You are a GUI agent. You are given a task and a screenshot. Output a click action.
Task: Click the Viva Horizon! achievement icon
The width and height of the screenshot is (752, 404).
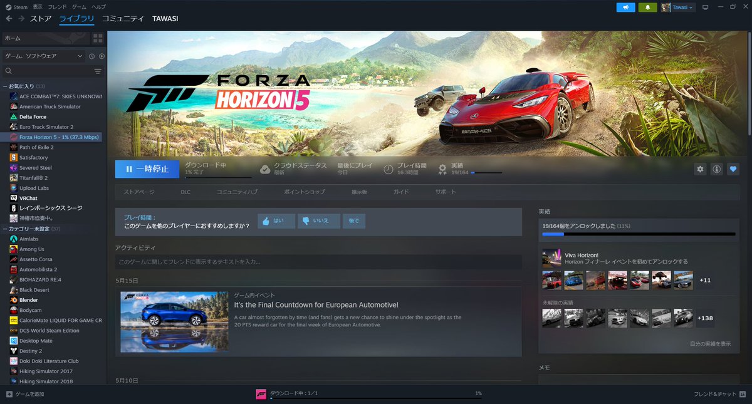(x=551, y=257)
